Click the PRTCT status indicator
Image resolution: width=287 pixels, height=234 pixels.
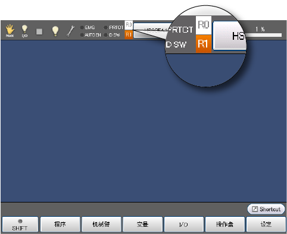click(114, 27)
